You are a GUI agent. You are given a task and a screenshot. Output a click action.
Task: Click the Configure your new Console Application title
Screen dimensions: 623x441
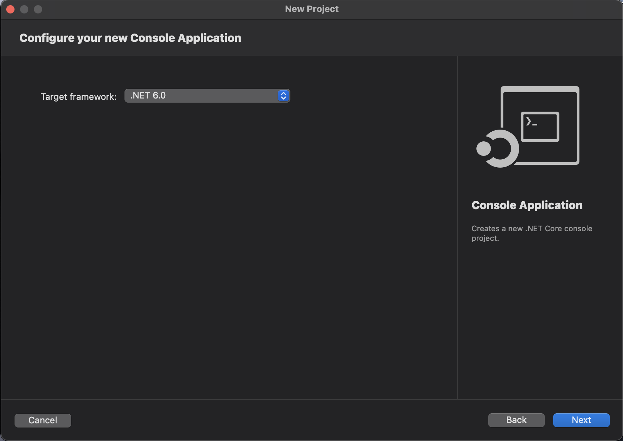130,38
